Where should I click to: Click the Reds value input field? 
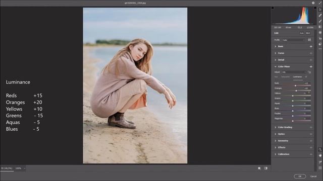(306, 83)
